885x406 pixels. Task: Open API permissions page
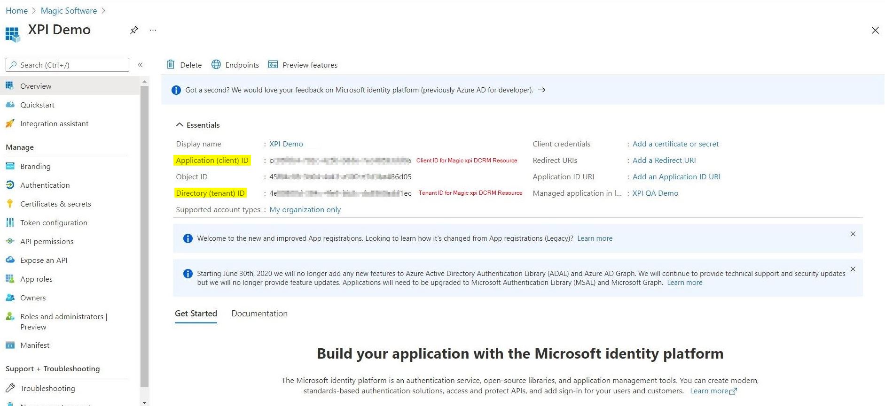(70, 241)
